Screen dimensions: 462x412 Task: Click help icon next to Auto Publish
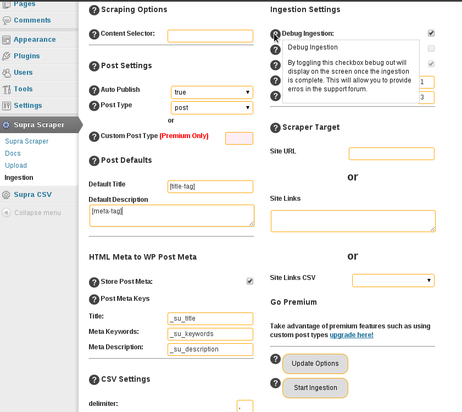pos(94,90)
